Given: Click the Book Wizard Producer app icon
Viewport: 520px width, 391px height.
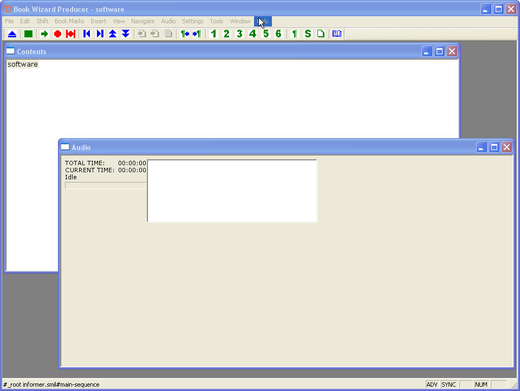Looking at the screenshot, I should point(7,9).
